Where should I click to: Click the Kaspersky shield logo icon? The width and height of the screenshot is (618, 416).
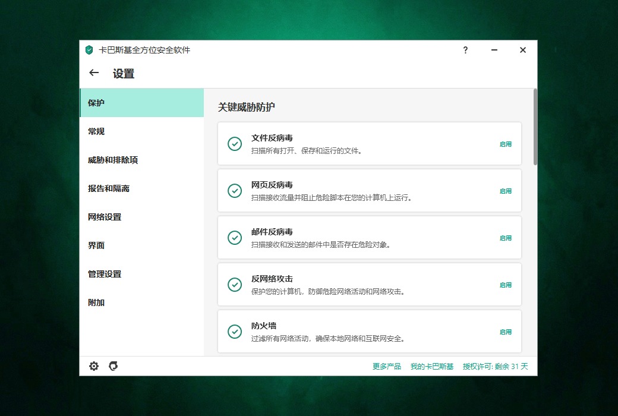[x=89, y=50]
